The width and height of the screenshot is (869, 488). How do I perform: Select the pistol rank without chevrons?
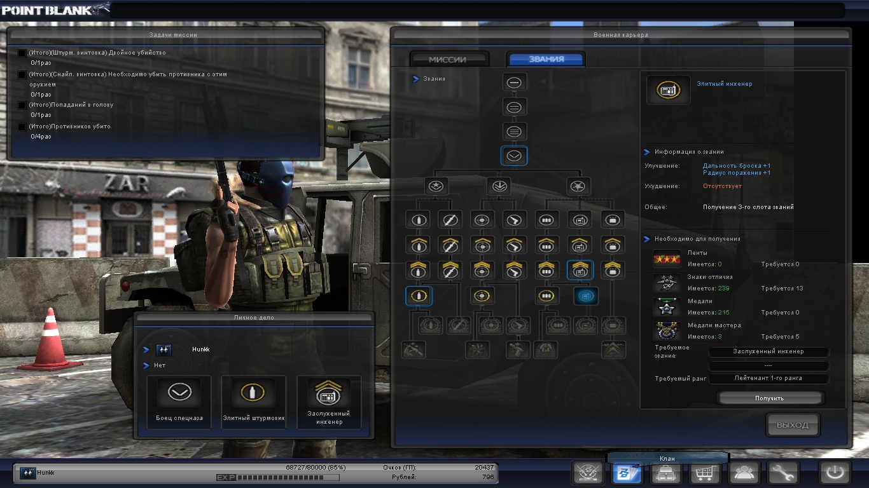[514, 220]
